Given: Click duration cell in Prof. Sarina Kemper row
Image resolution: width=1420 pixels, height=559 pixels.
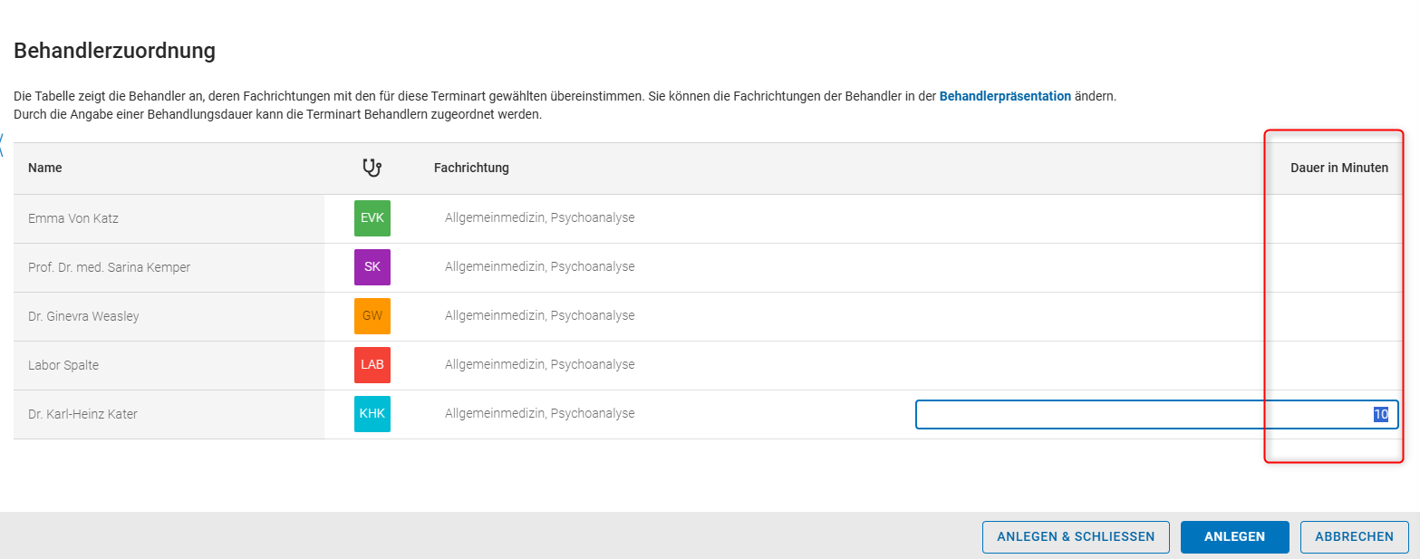Looking at the screenshot, I should (x=1332, y=267).
